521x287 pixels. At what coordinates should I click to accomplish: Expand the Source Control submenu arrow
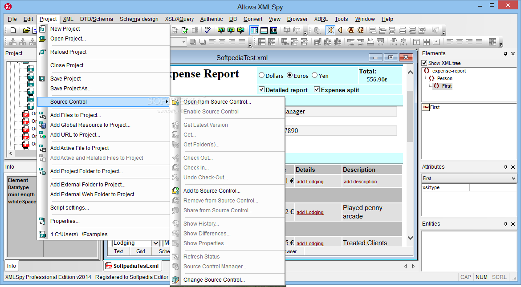coord(167,101)
